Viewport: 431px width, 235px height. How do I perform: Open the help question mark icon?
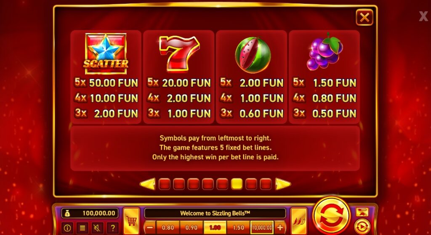[112, 227]
